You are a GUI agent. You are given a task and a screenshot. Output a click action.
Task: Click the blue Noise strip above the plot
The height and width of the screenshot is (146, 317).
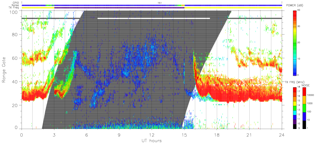tap(152, 5)
